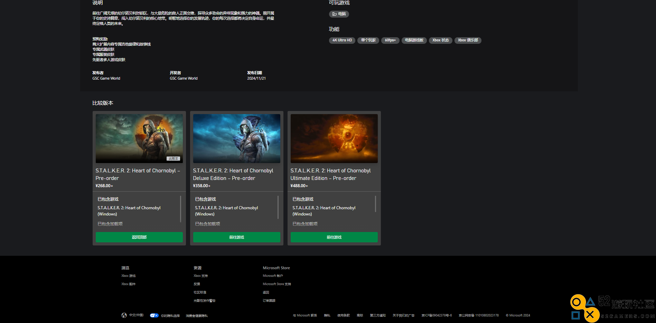Click the Deluxe Edition – Pre-order title

[x=233, y=174]
